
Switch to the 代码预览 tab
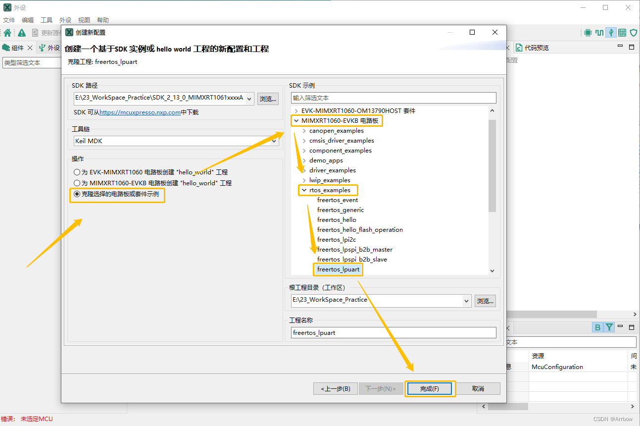537,48
